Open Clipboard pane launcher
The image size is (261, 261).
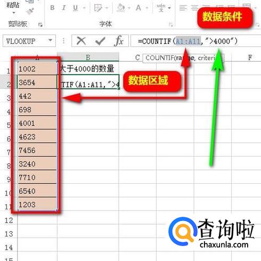(x=40, y=25)
